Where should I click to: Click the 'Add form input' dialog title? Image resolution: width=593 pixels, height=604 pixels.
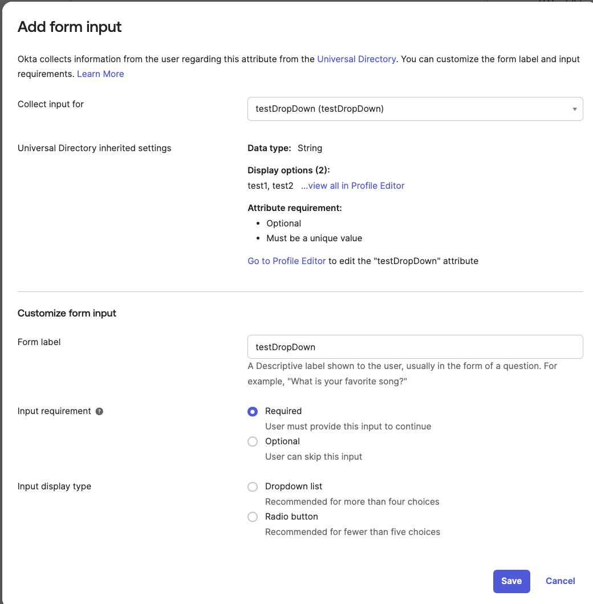pyautogui.click(x=70, y=27)
